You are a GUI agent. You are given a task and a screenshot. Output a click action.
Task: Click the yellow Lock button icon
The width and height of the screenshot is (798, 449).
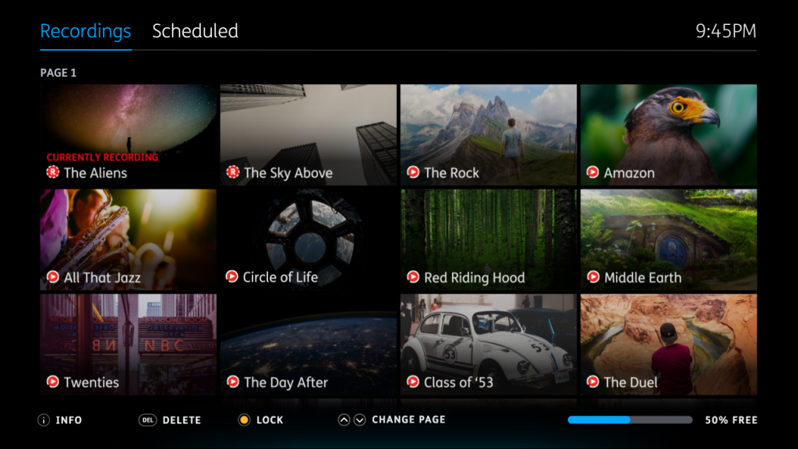(244, 420)
